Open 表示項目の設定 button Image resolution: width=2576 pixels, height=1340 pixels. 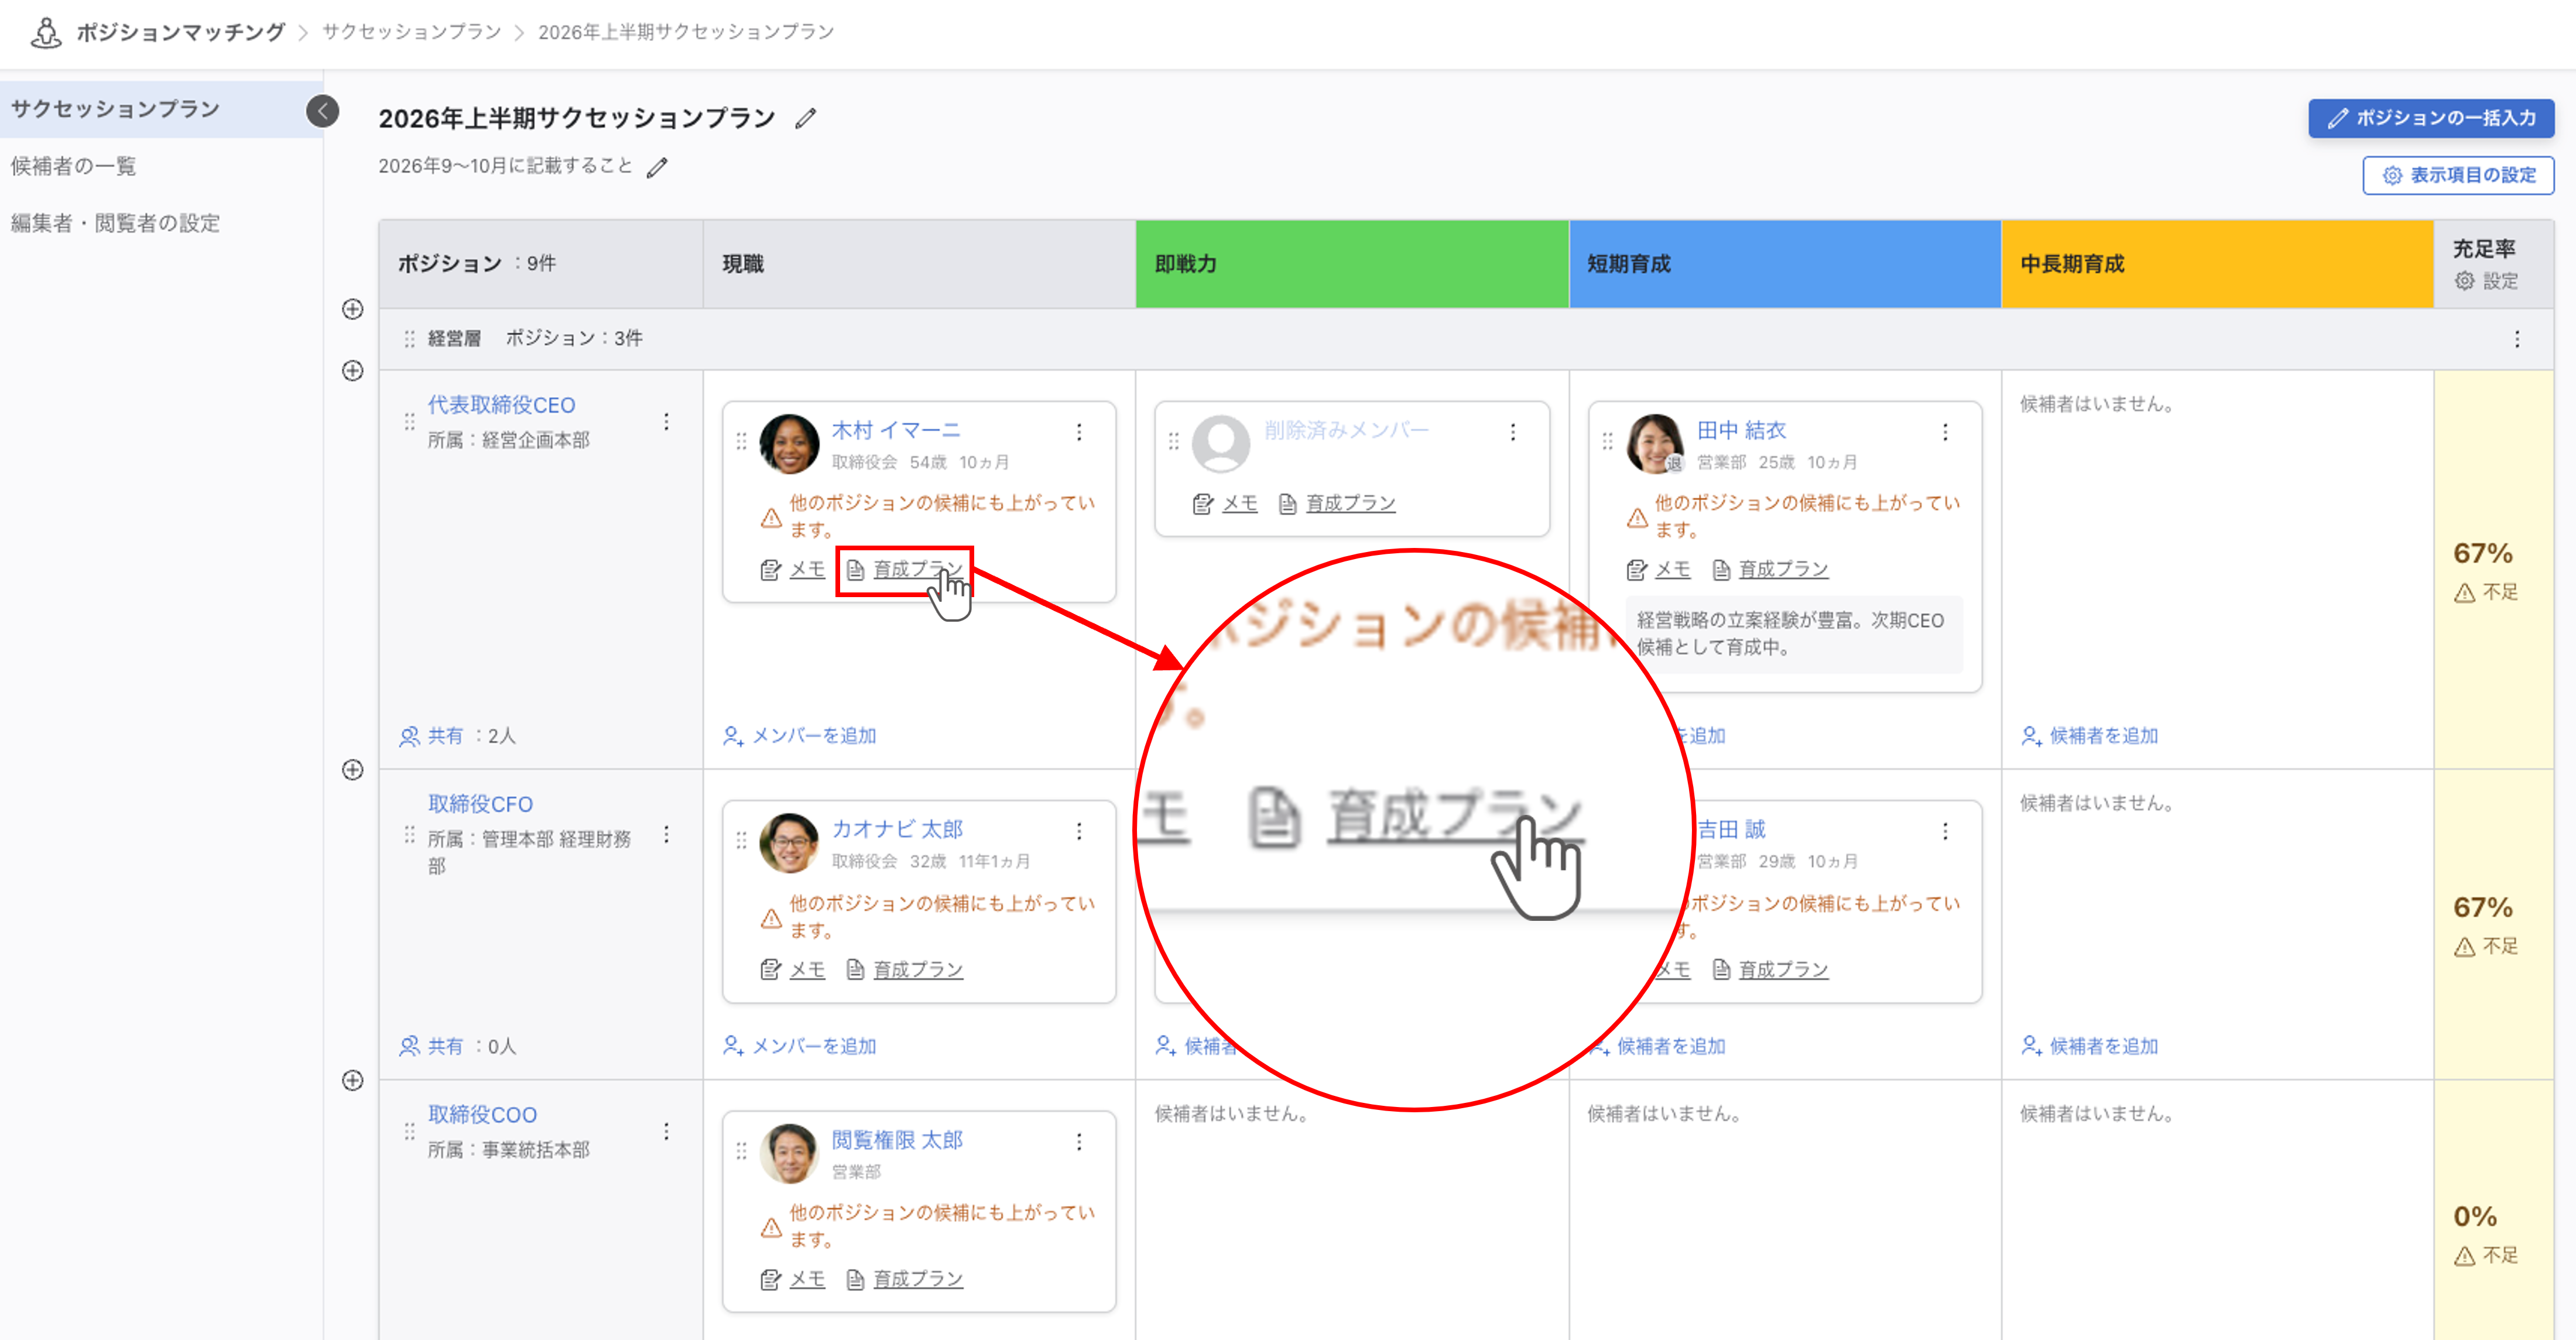2458,175
